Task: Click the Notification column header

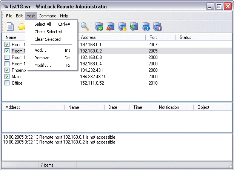Action: click(174, 107)
